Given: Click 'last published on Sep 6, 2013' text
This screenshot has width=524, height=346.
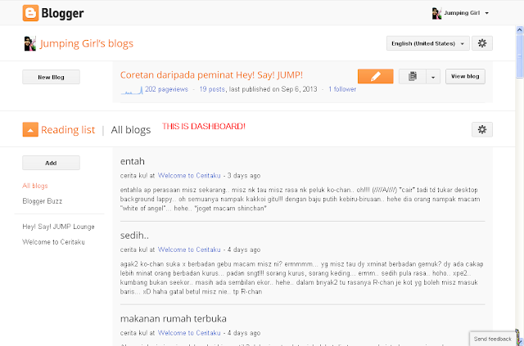Looking at the screenshot, I should click(x=273, y=89).
